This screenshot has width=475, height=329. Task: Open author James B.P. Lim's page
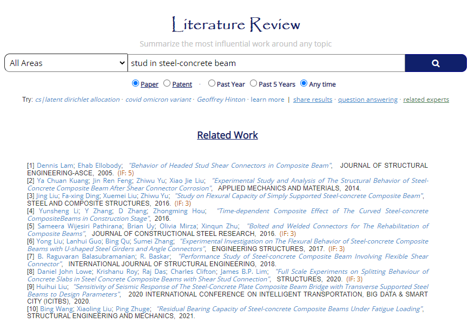point(244,272)
